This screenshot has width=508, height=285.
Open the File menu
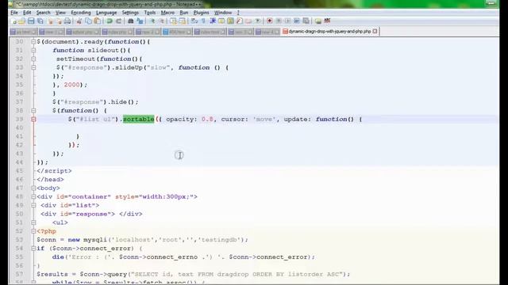tap(14, 13)
